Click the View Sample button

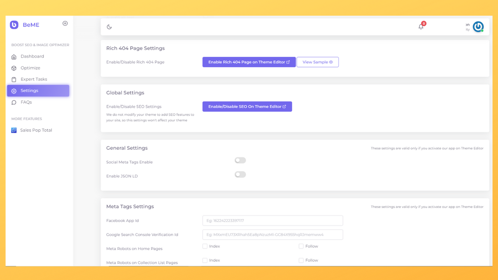[x=317, y=62]
